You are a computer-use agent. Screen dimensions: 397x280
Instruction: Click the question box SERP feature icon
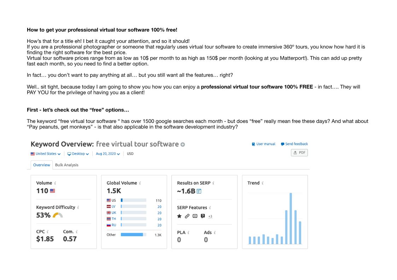tap(203, 216)
